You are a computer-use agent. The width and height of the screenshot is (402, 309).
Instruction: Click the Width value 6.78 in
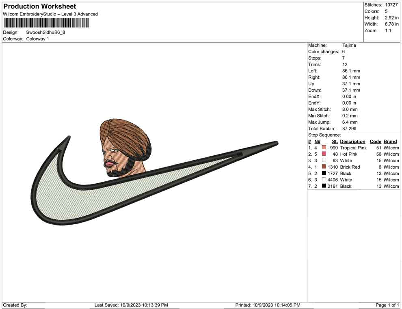click(x=391, y=24)
